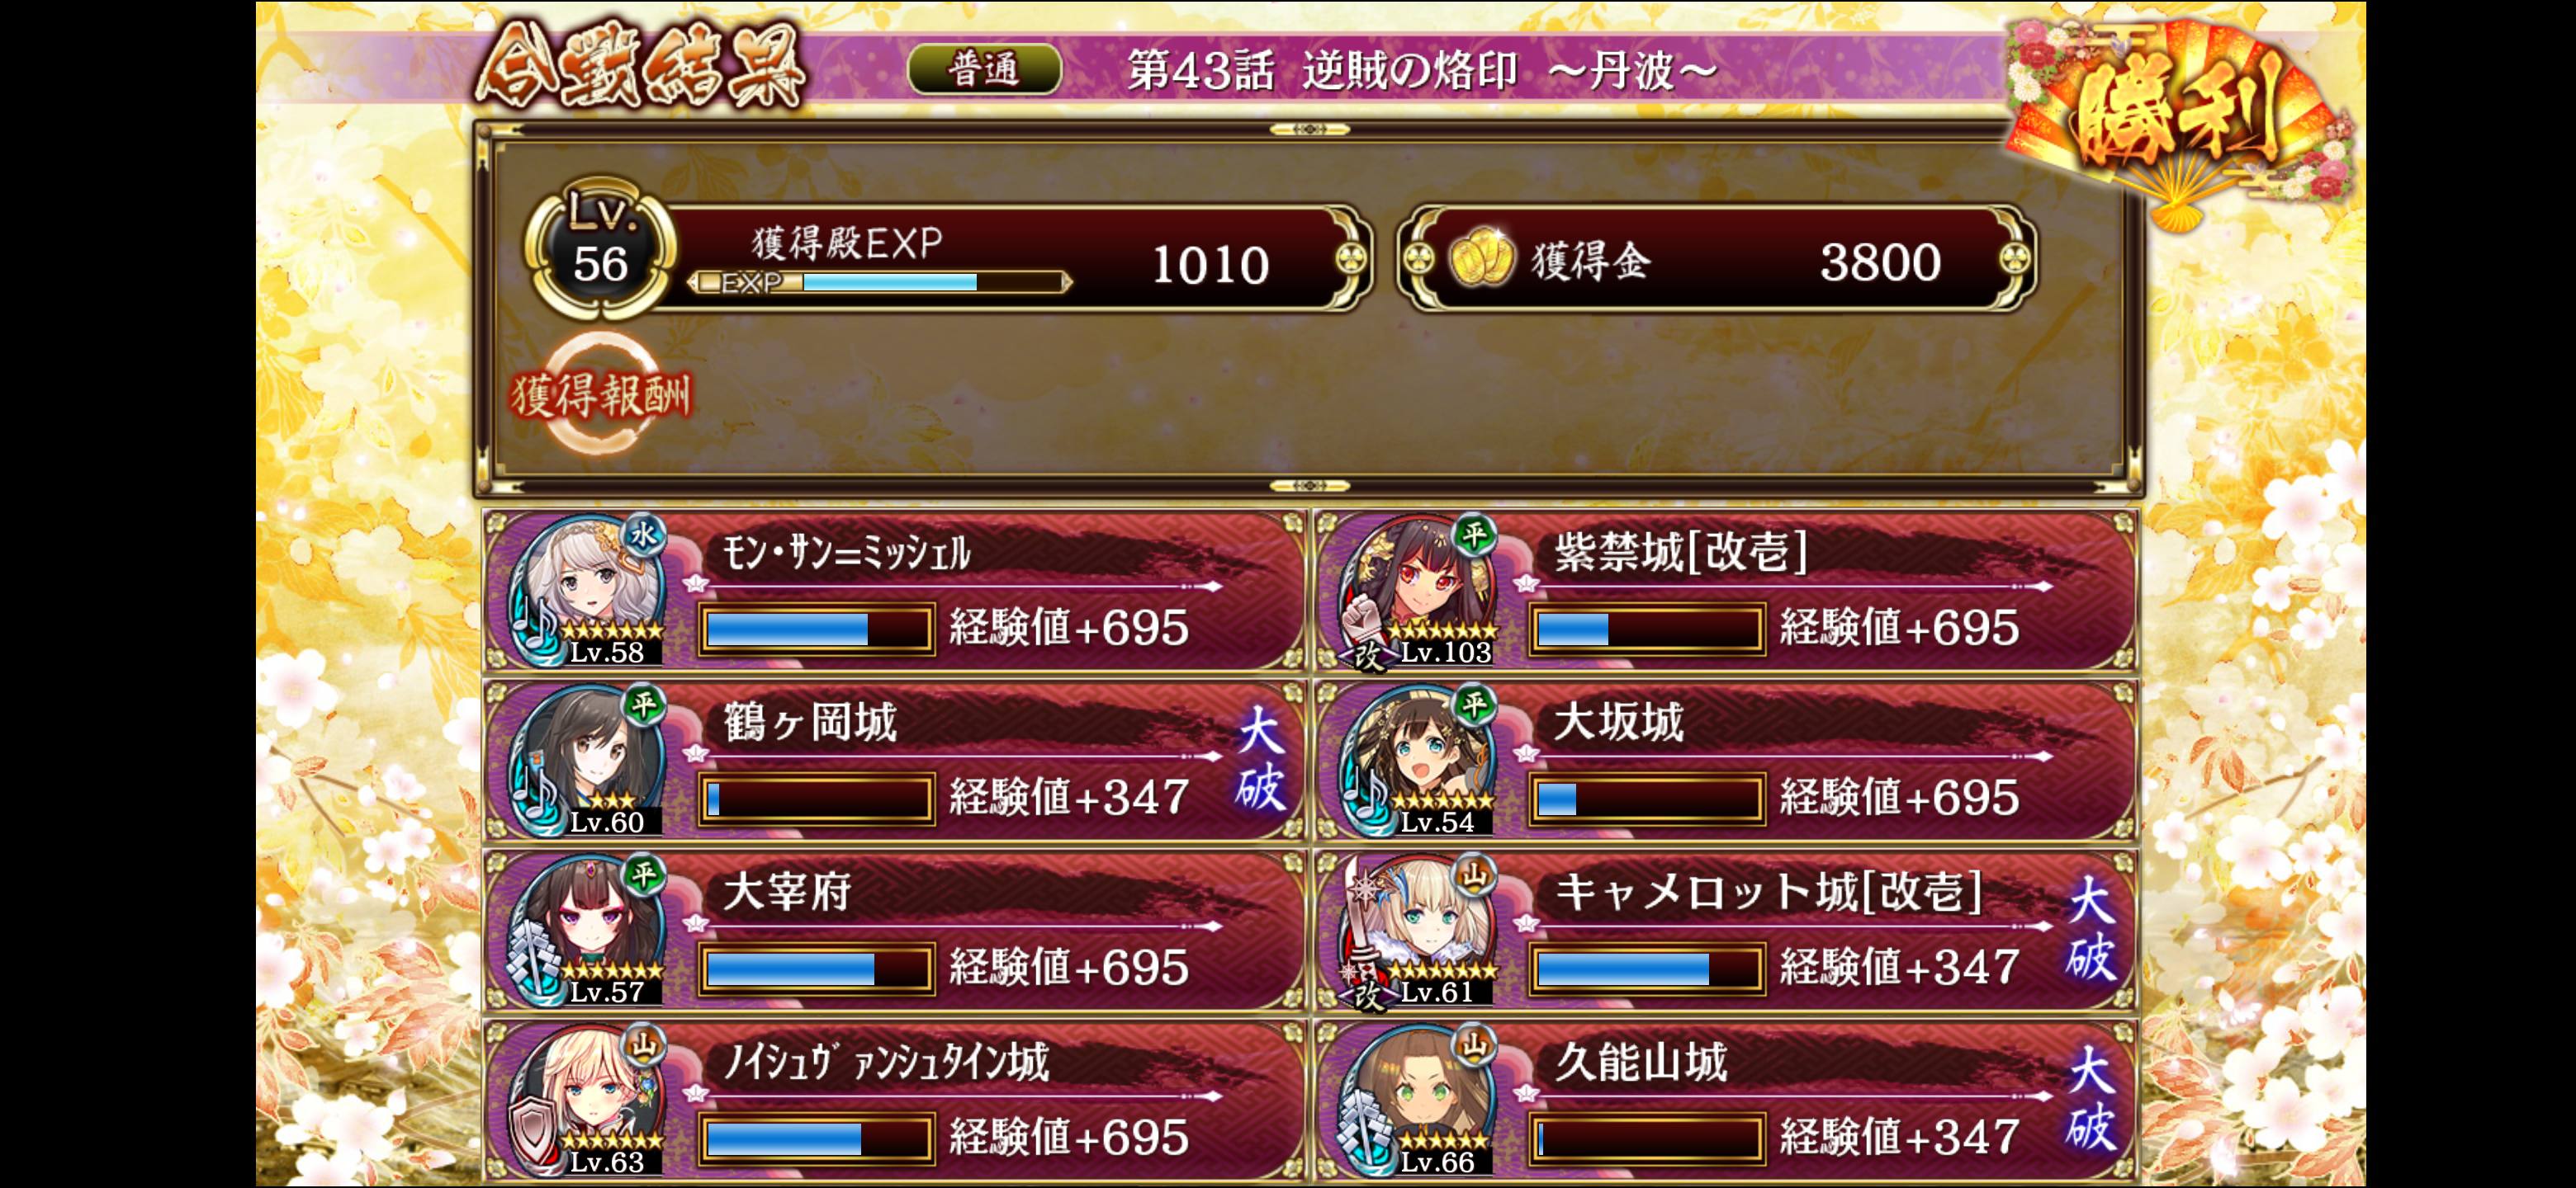Click the 第43話 逆賊の烙印 stage title

click(1421, 70)
